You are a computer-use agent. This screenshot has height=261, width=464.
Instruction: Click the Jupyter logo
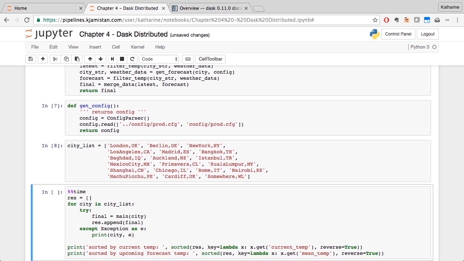click(x=49, y=34)
